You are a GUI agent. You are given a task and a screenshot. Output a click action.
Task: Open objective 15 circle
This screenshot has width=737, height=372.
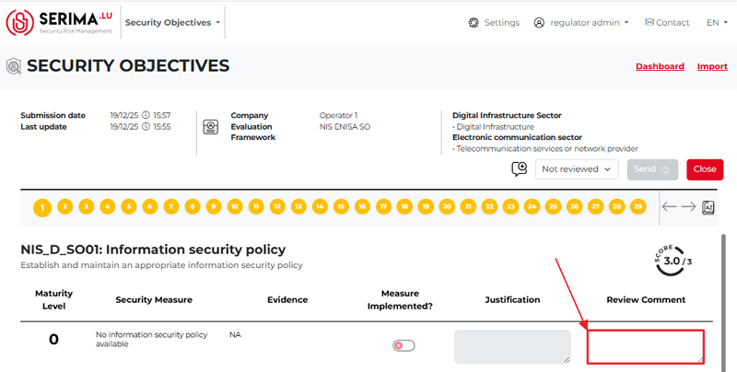[x=341, y=206]
